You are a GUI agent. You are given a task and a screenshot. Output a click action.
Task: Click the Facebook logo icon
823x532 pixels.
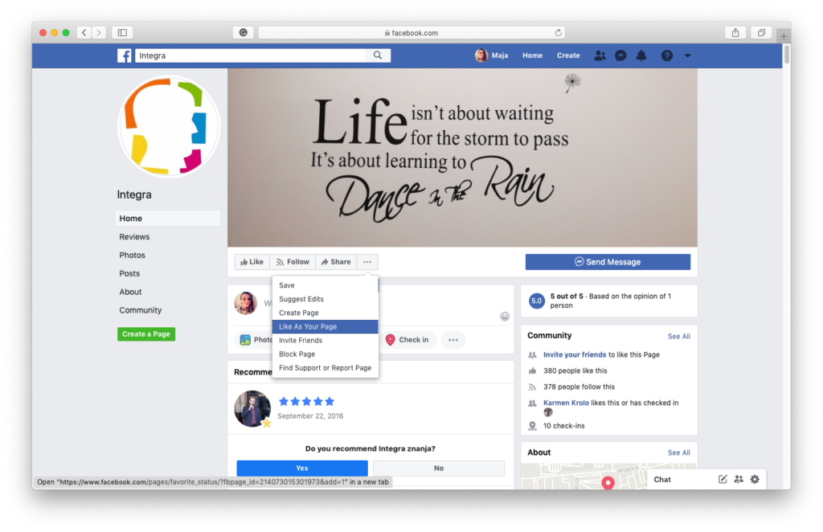(125, 55)
